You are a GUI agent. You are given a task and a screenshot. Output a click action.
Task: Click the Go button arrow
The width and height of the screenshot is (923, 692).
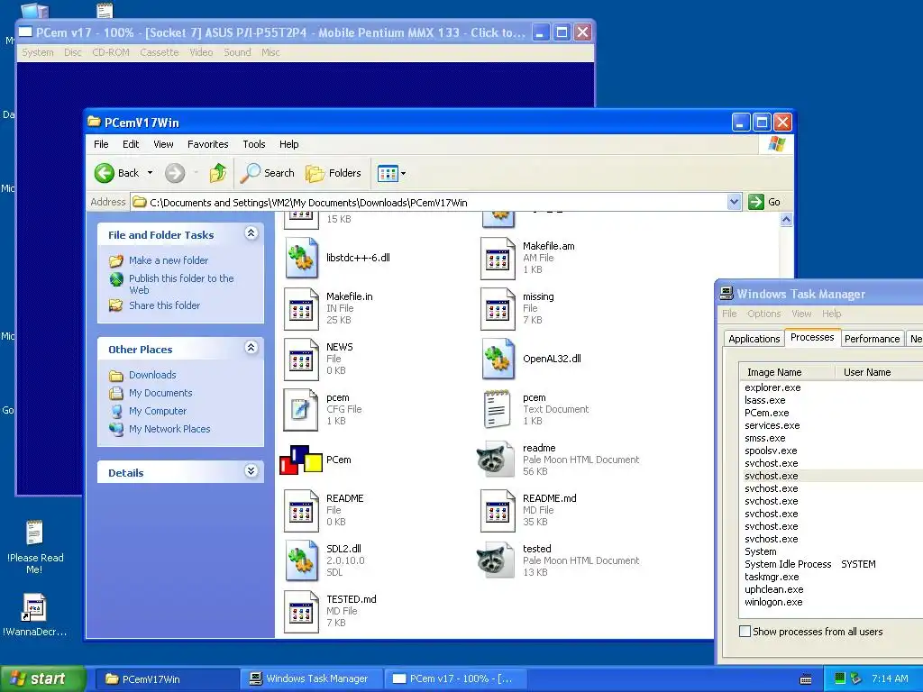(x=756, y=202)
